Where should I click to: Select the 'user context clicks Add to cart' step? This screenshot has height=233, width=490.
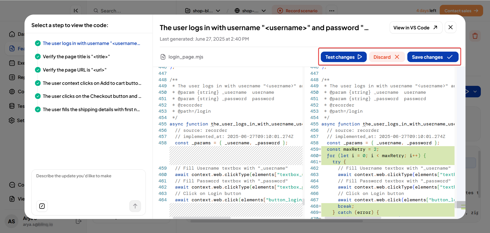[92, 83]
